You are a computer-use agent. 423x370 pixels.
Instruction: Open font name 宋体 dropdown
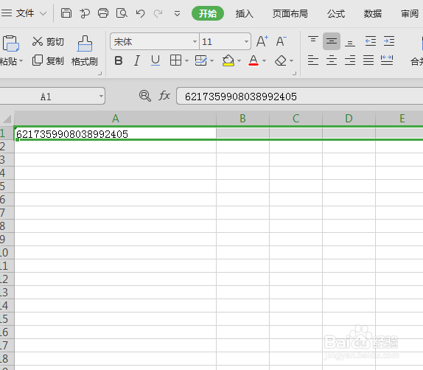tap(195, 42)
